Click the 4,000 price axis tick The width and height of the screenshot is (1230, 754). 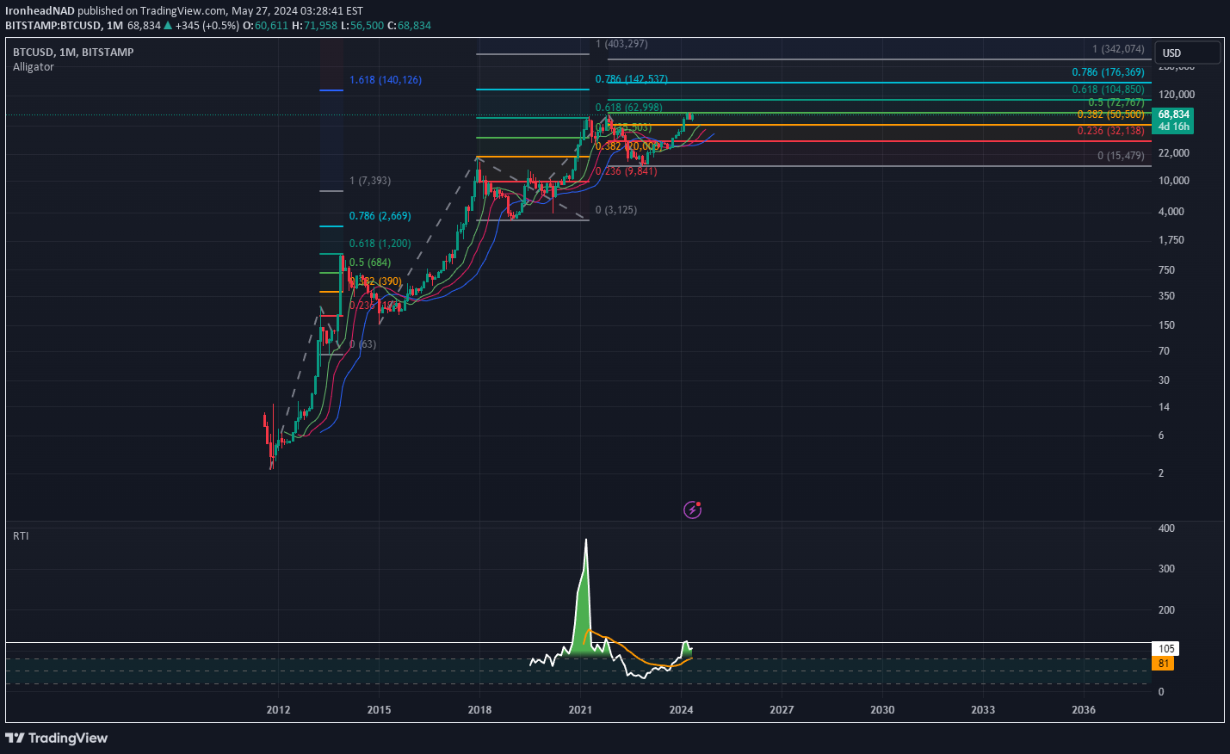(1171, 211)
